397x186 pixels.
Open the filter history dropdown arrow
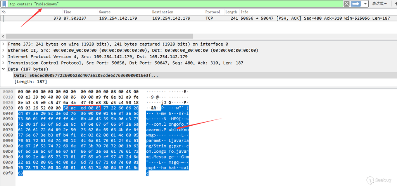click(x=365, y=3)
